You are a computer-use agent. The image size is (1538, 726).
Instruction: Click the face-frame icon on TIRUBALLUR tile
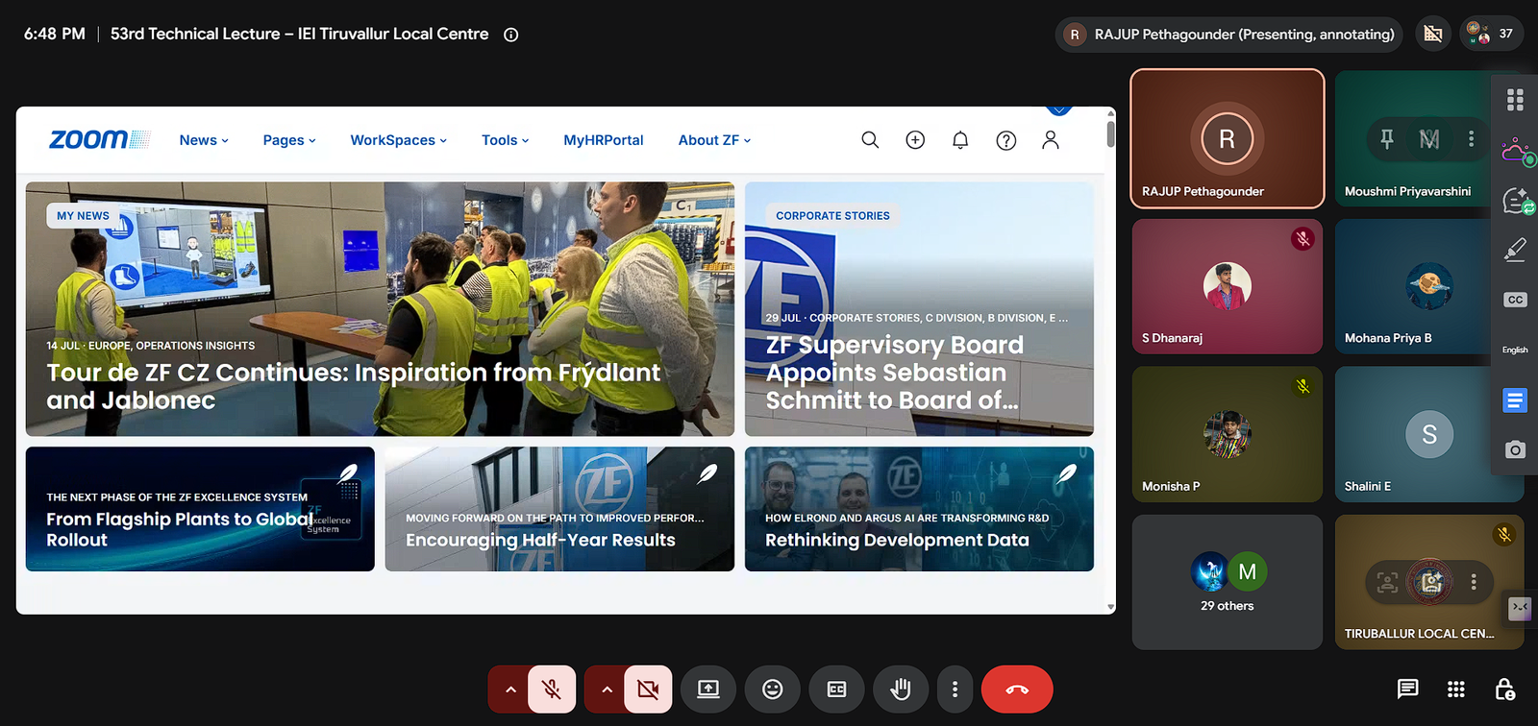tap(1387, 582)
